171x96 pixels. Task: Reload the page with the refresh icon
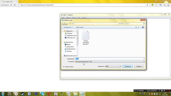pos(19,5)
